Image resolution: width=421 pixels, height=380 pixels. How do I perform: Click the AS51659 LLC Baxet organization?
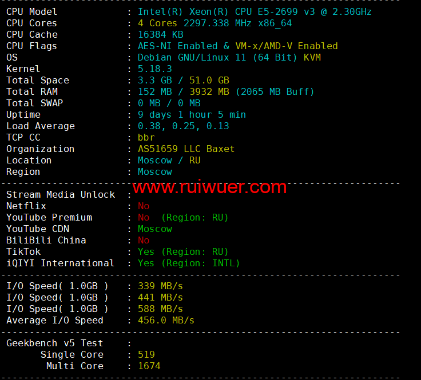186,149
